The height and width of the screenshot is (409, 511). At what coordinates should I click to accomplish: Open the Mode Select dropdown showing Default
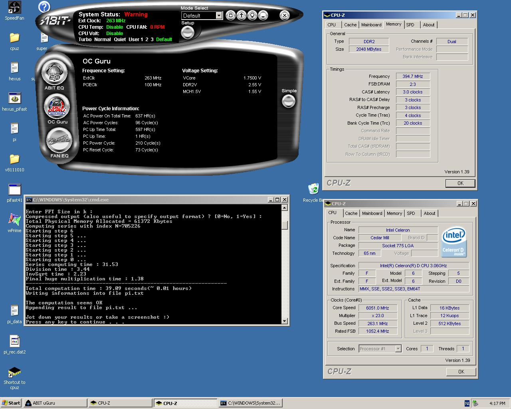coord(202,16)
